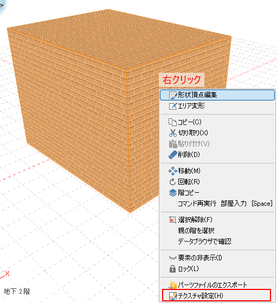This screenshot has width=277, height=303.
Task: Click the brick box's top face
Action: (x=120, y=39)
